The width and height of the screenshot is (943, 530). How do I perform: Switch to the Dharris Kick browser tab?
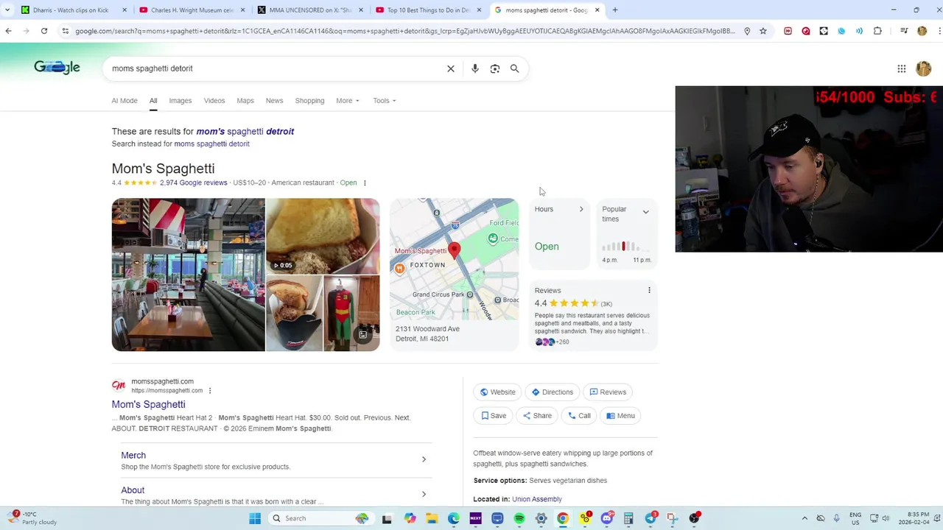(x=72, y=10)
